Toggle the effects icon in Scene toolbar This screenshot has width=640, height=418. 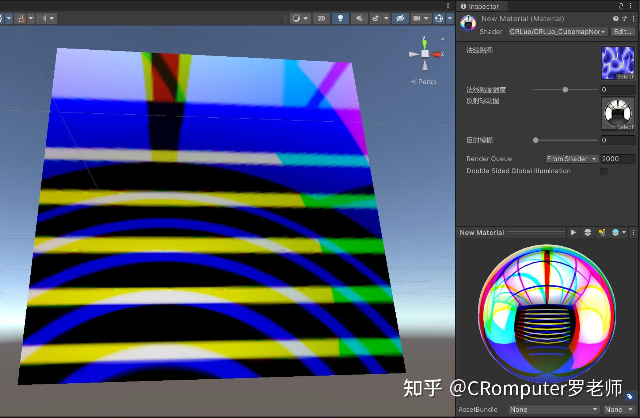[375, 18]
